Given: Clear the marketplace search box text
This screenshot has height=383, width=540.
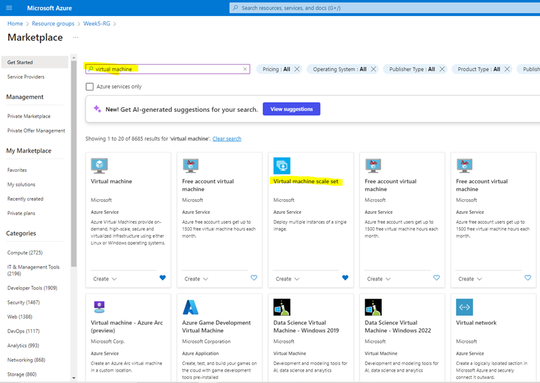Looking at the screenshot, I should (x=245, y=69).
